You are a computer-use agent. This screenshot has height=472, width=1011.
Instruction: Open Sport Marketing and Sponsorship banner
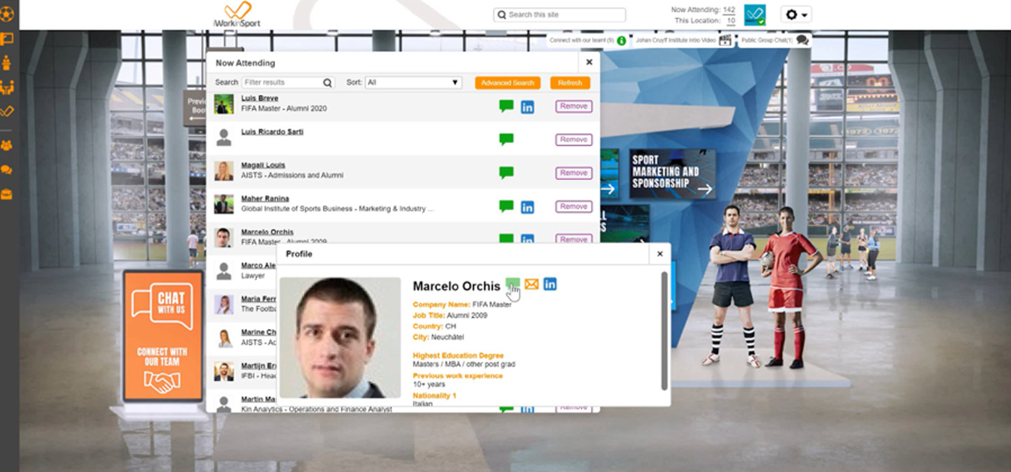(x=672, y=174)
